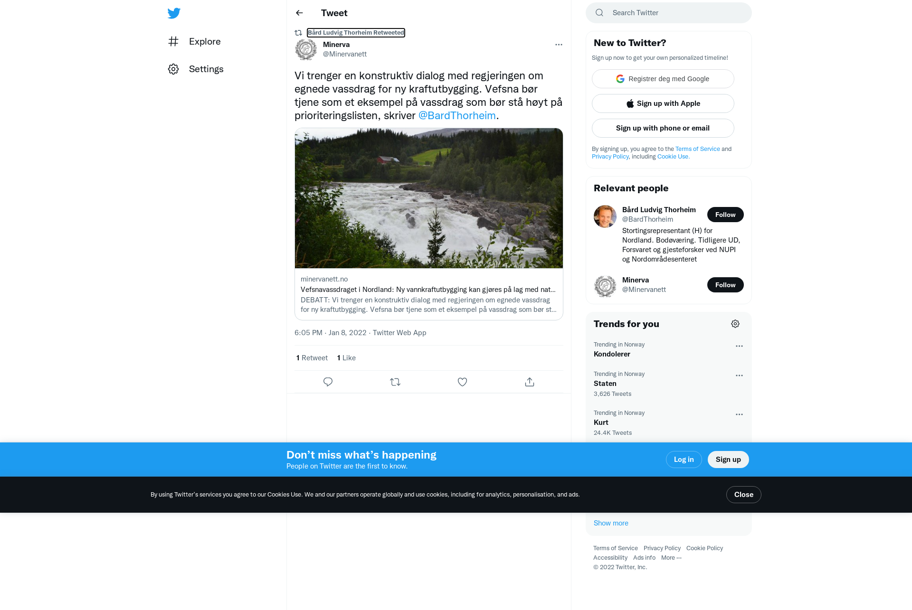Open the Vefsna waterfall article thumbnail
The width and height of the screenshot is (912, 610).
pos(429,198)
